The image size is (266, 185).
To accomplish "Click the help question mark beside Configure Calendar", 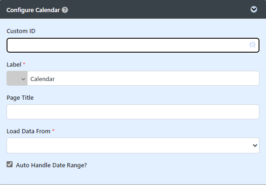I will (65, 10).
